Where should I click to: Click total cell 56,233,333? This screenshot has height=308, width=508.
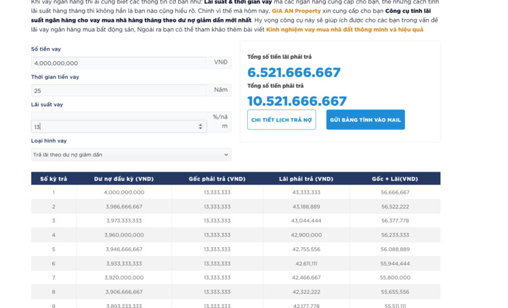tap(395, 235)
